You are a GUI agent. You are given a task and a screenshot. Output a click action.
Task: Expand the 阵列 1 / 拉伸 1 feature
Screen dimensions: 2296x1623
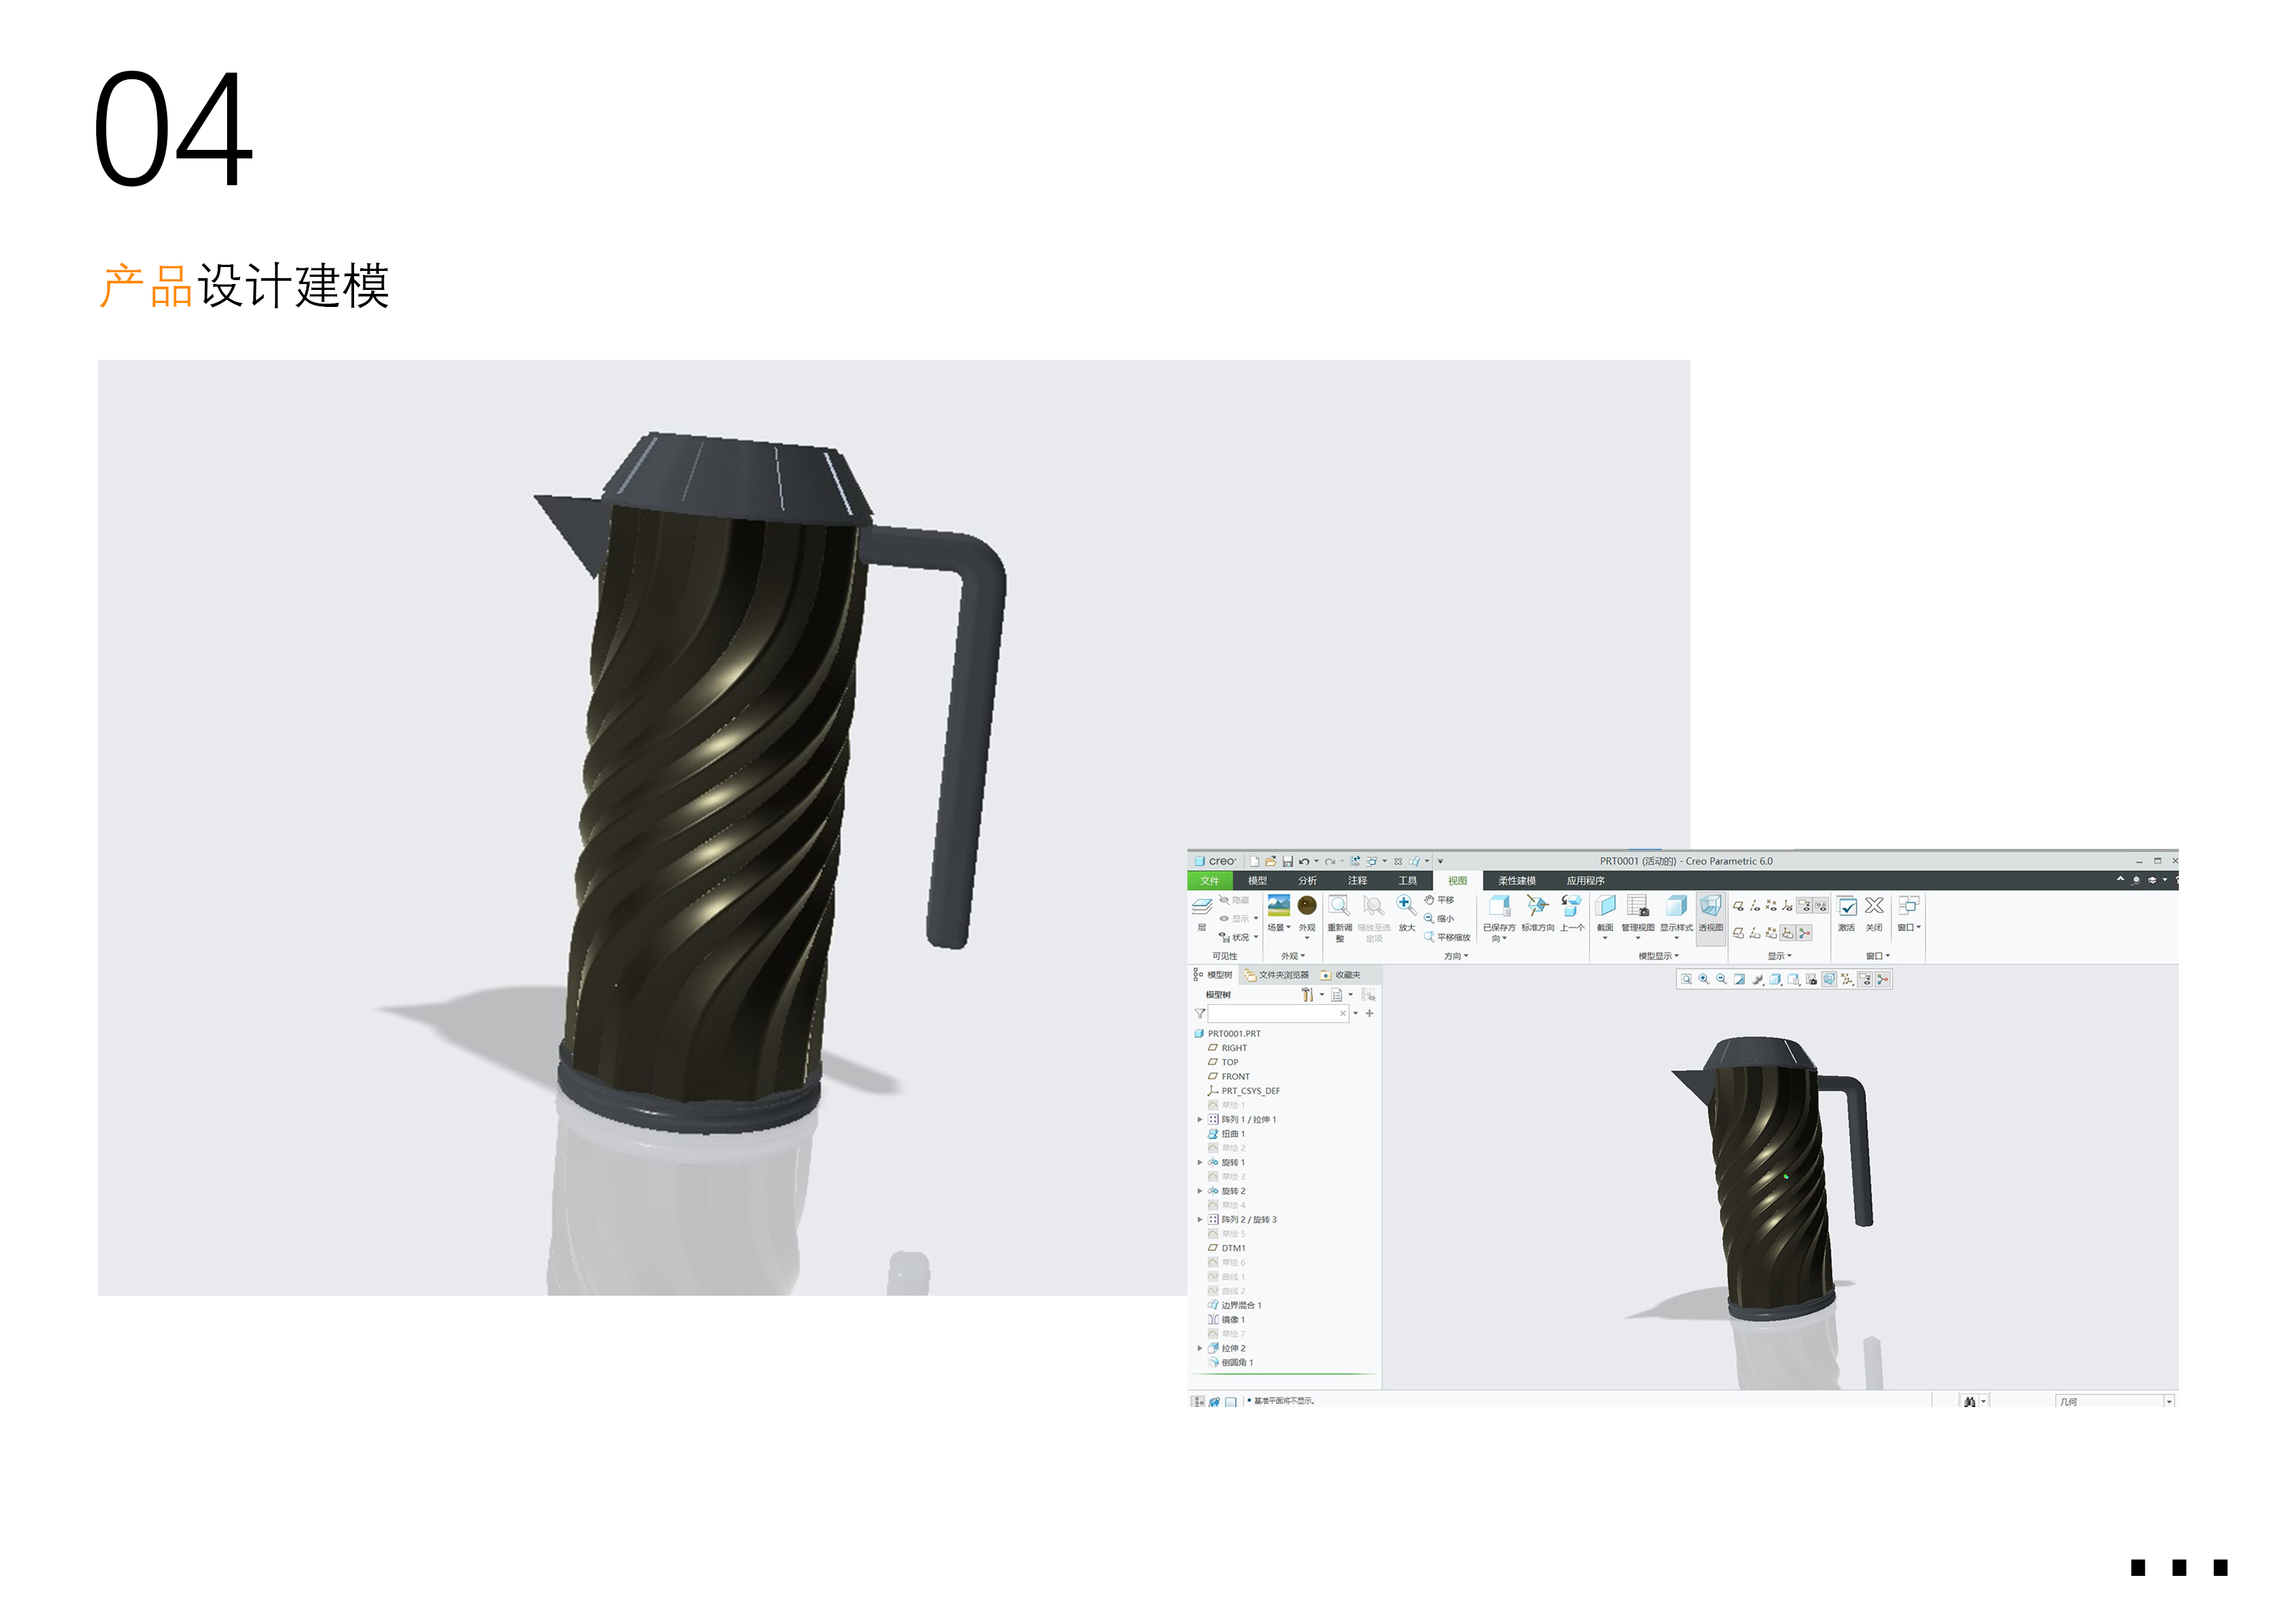point(1200,1119)
